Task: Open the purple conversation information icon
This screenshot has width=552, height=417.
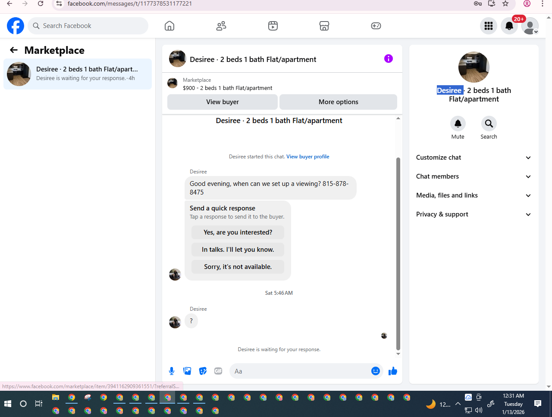Action: [x=389, y=59]
